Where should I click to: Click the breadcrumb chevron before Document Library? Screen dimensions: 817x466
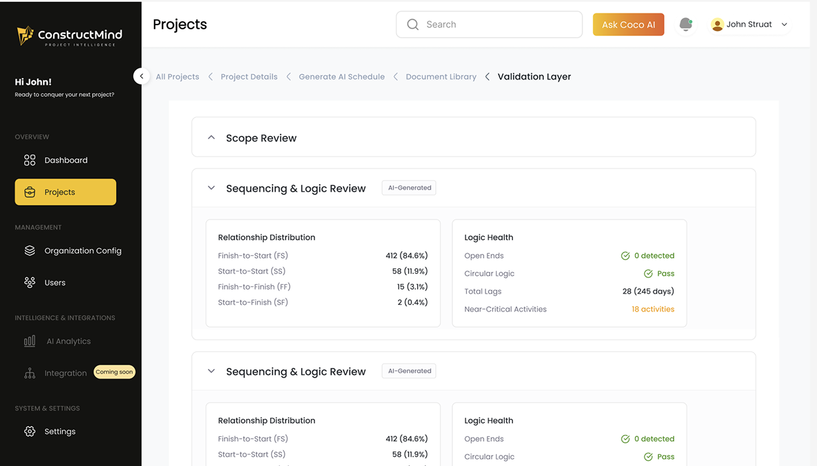[x=395, y=77]
